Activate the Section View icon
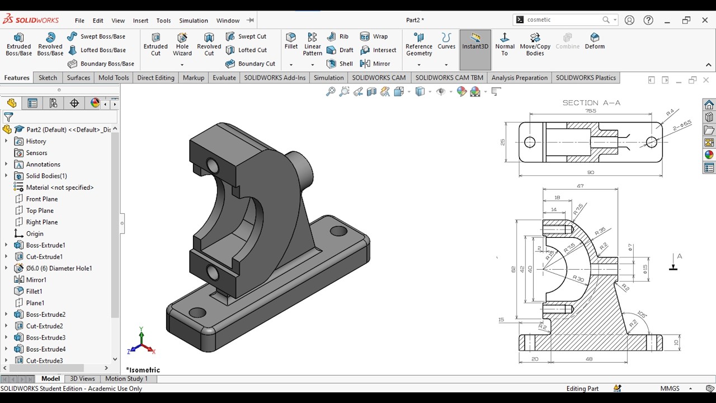This screenshot has height=403, width=716. coord(371,92)
